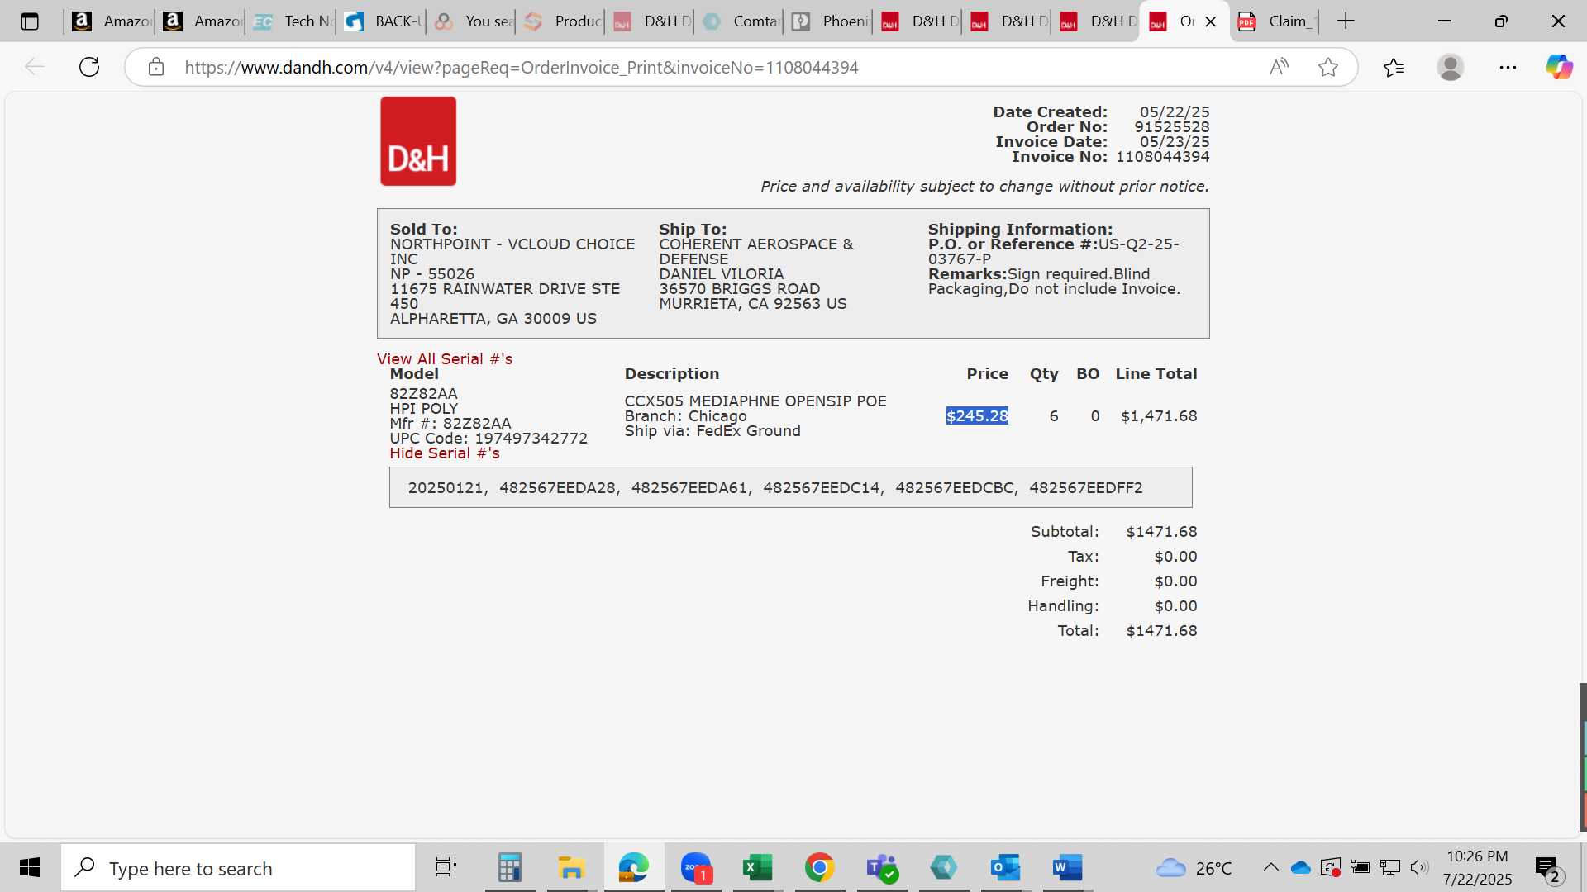Image resolution: width=1587 pixels, height=892 pixels.
Task: Open Word from taskbar
Action: click(1067, 868)
